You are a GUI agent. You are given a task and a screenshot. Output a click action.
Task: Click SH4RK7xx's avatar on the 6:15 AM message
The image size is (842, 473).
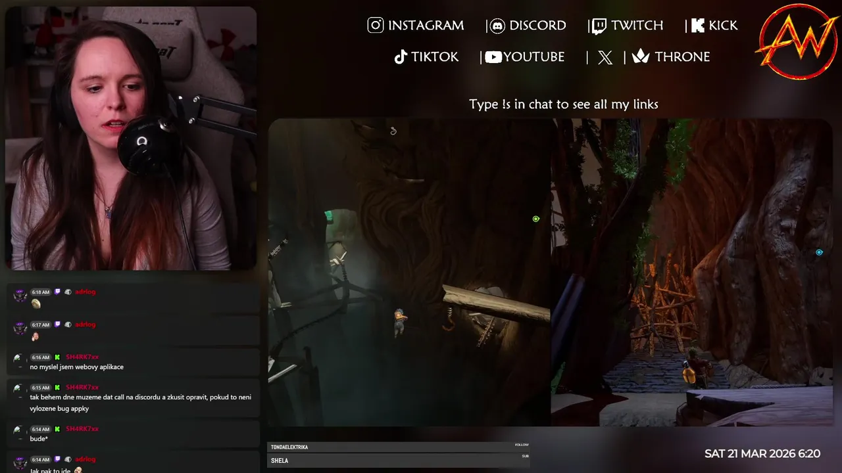point(20,390)
